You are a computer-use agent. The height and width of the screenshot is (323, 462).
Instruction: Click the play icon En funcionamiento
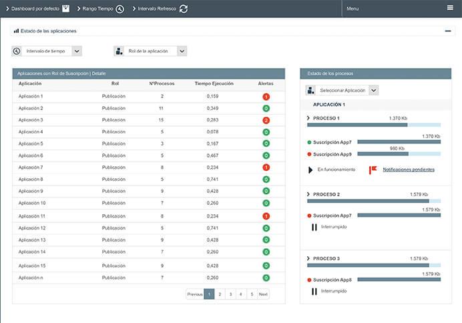pyautogui.click(x=310, y=170)
